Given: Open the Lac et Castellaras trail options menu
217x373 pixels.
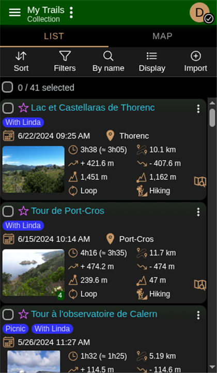Looking at the screenshot, I should pos(198,109).
